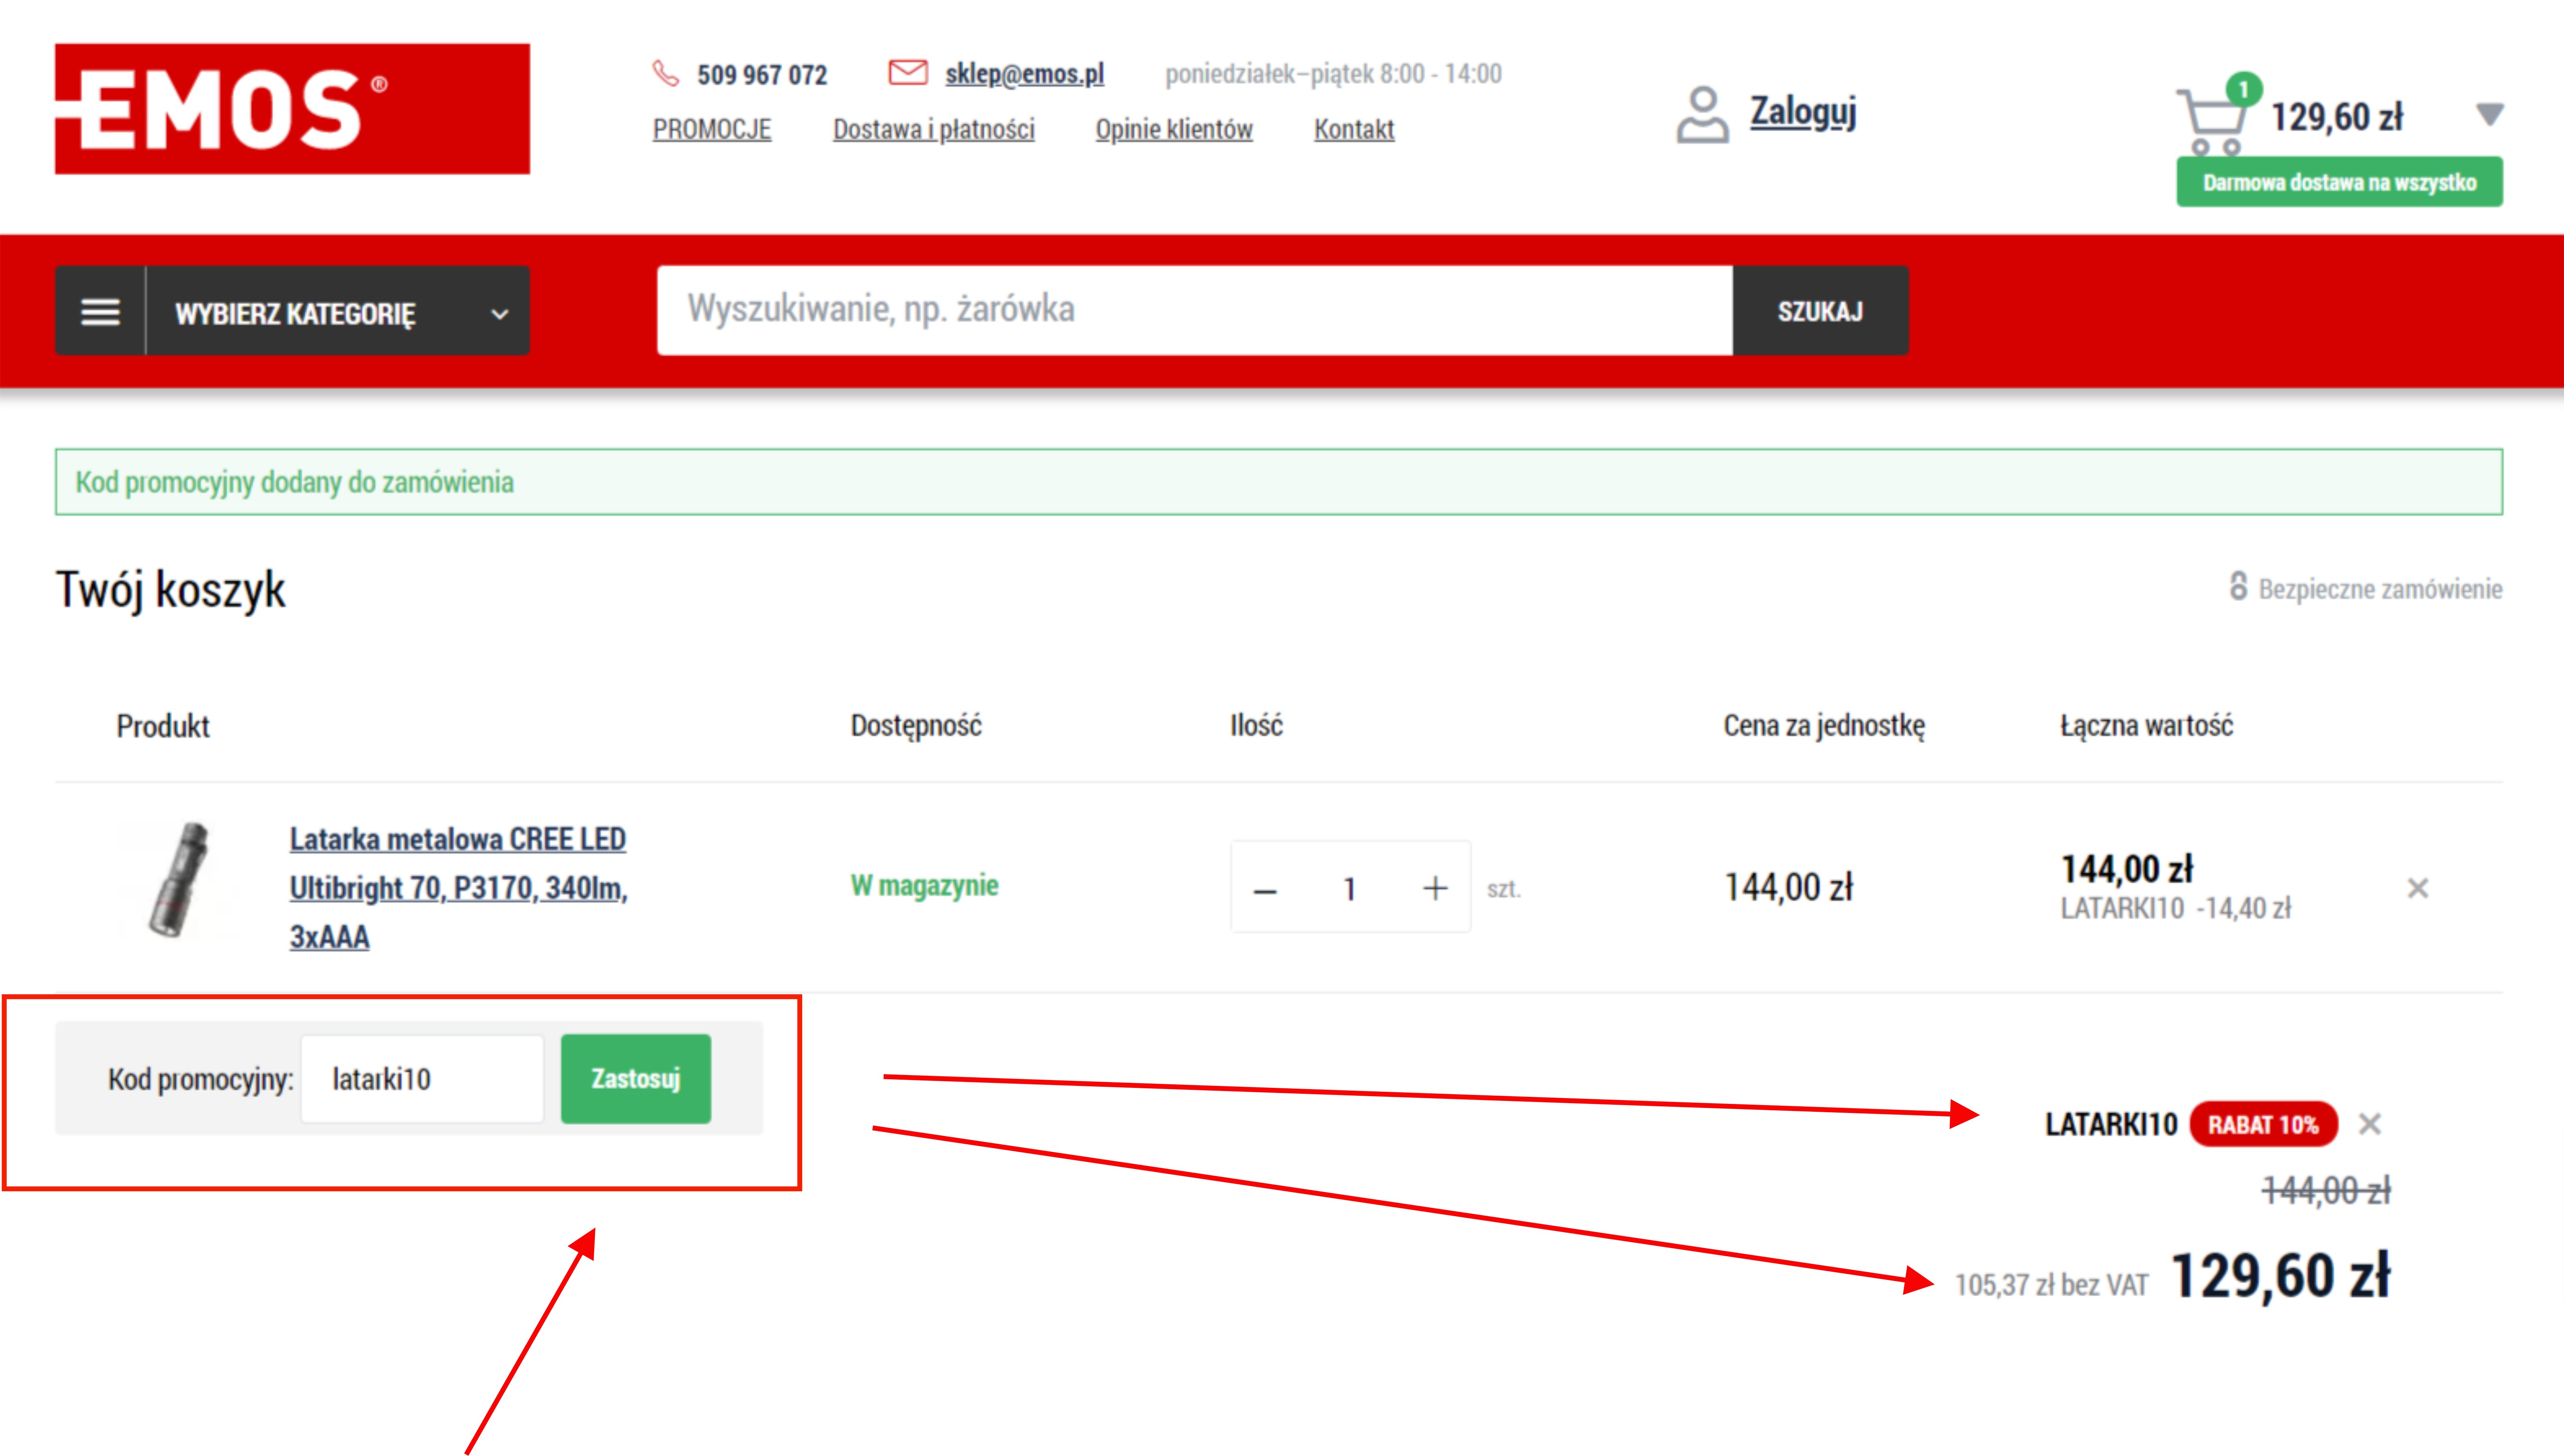Image resolution: width=2564 pixels, height=1456 pixels.
Task: Click the Zaloguj login link
Action: point(1802,111)
